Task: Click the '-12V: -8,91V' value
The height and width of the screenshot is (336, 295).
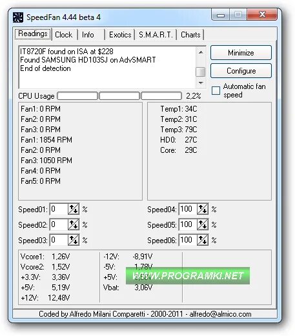Action: click(128, 257)
